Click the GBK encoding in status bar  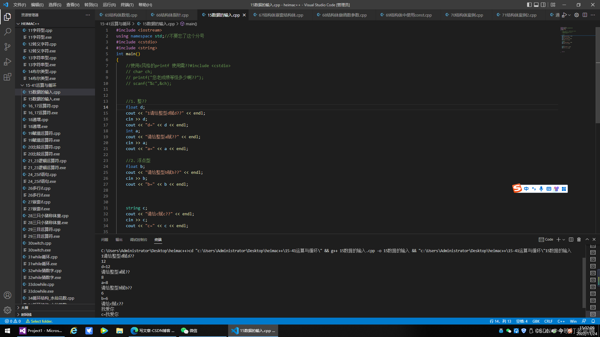pyautogui.click(x=536, y=321)
